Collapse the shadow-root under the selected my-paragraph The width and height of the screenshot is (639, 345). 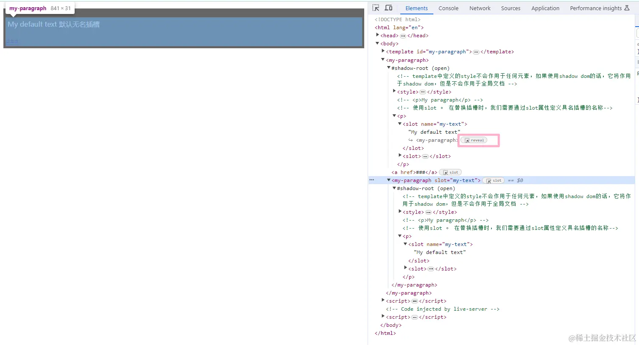394,188
